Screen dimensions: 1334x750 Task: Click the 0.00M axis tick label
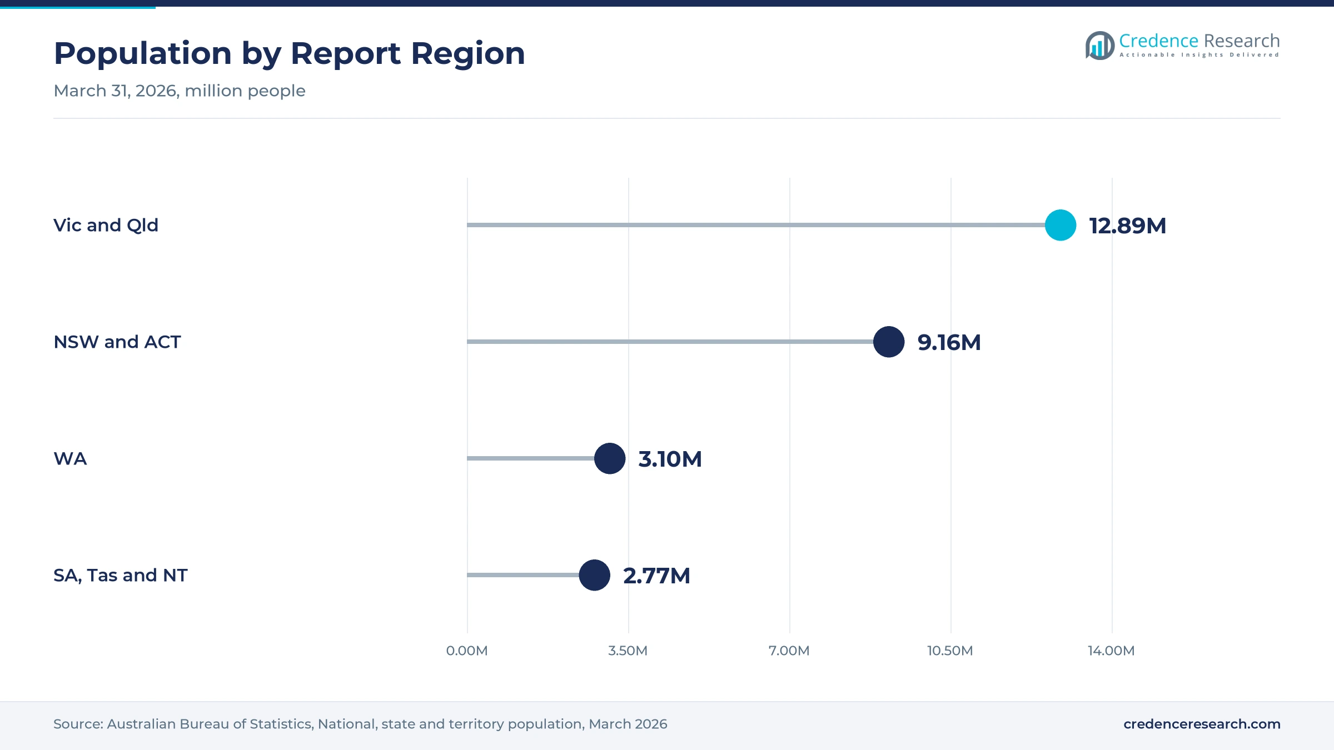coord(467,651)
